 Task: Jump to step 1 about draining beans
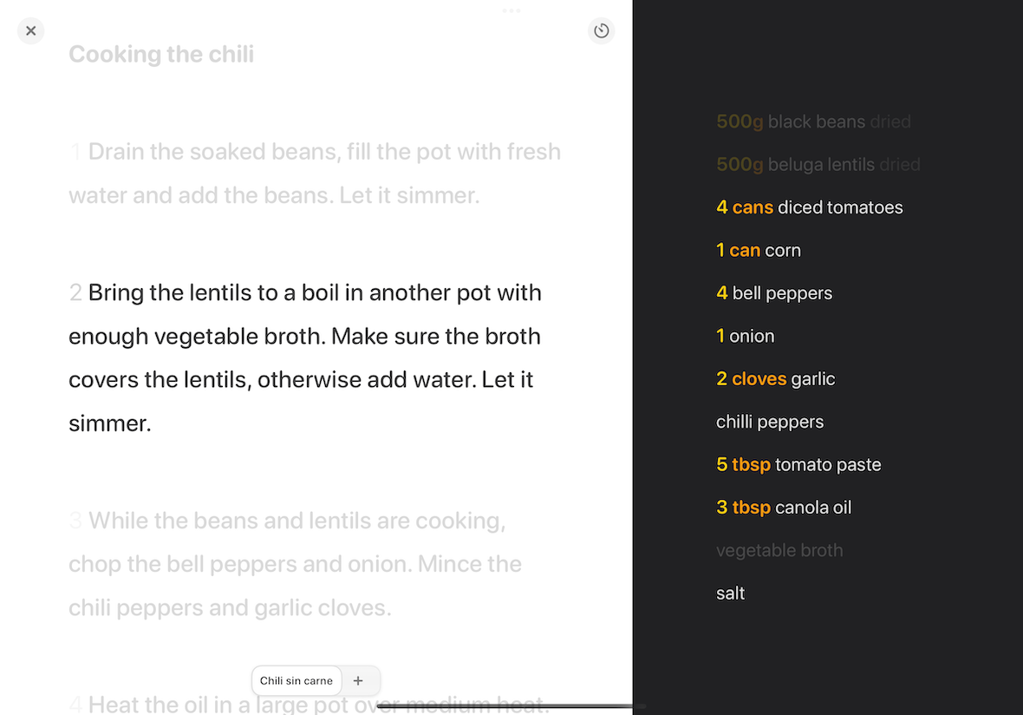tap(315, 174)
